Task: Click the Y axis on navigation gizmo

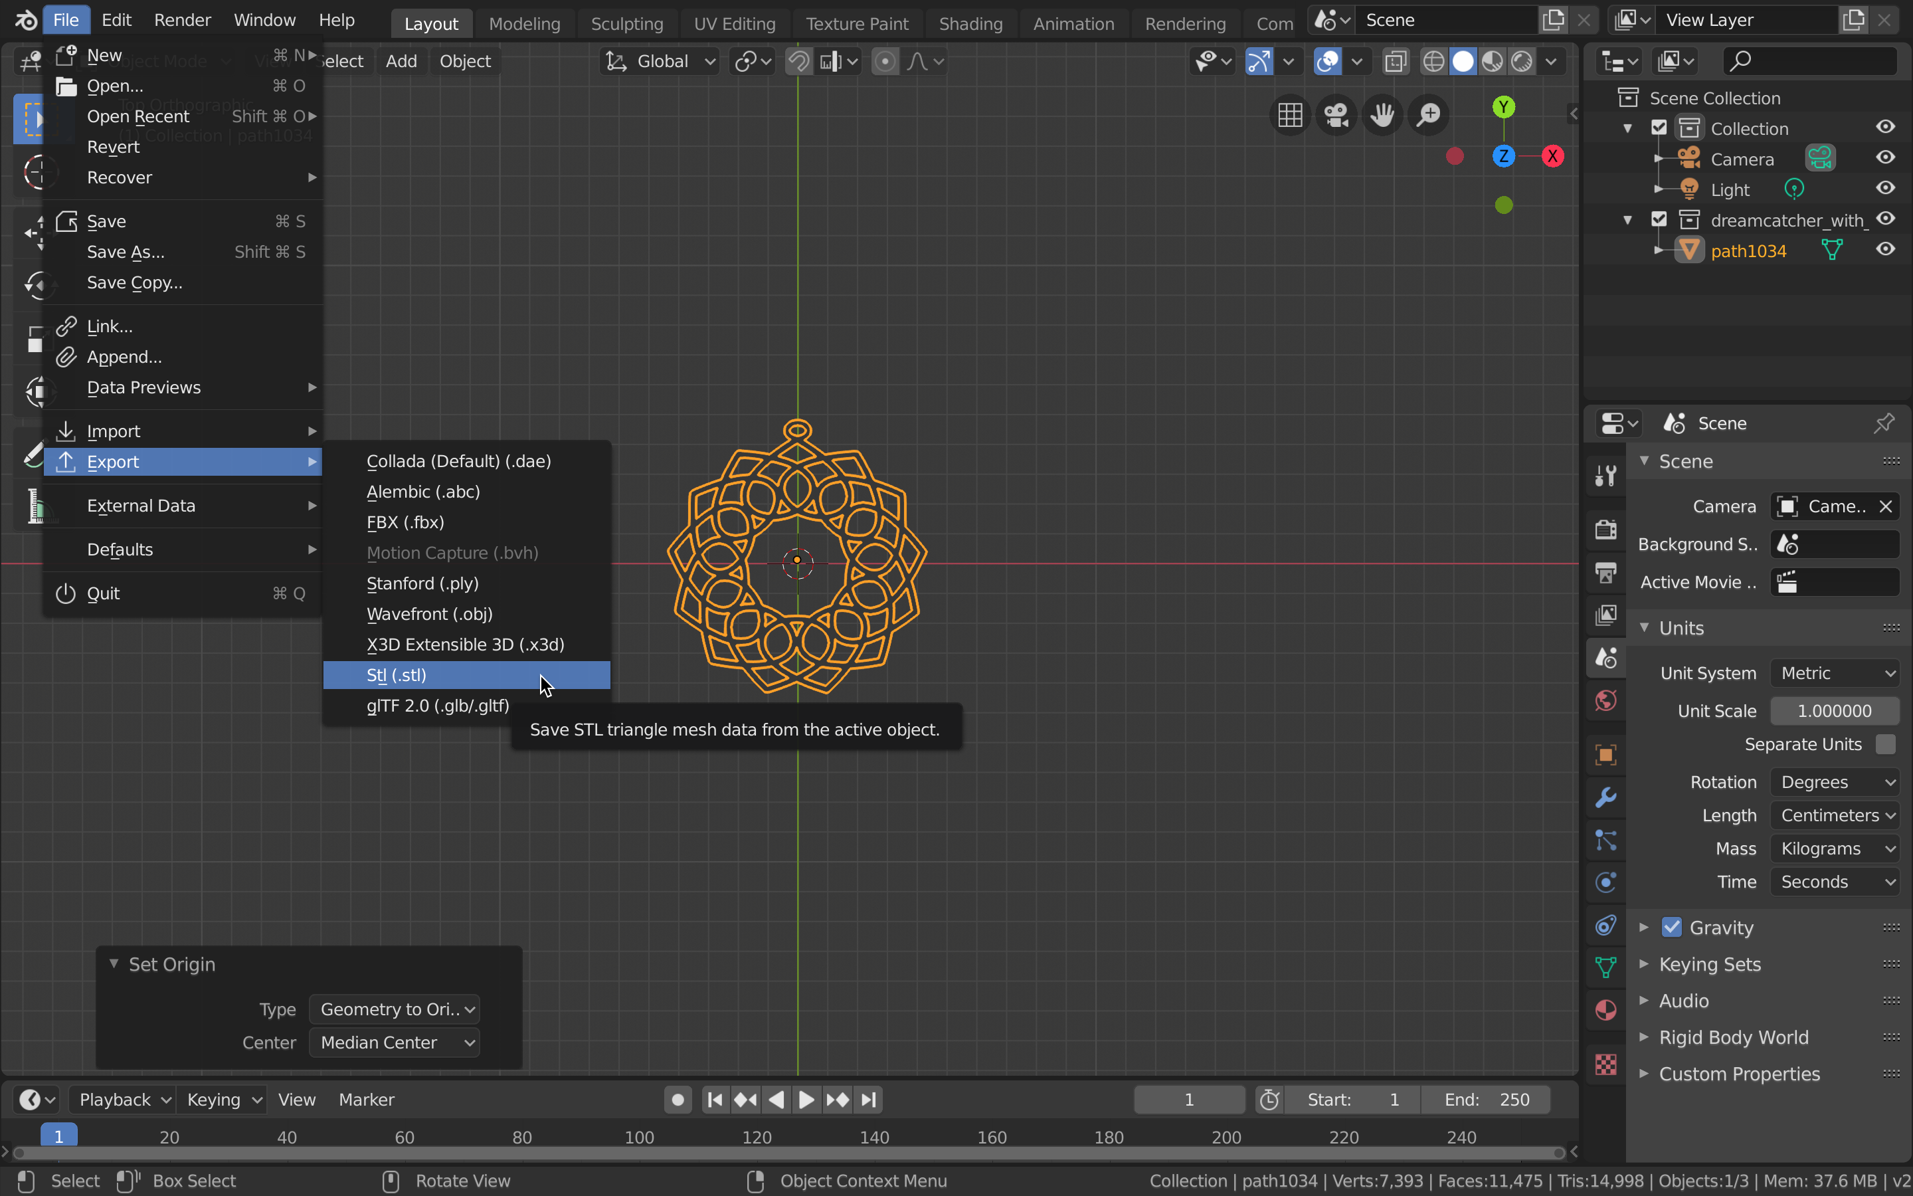Action: (x=1504, y=107)
